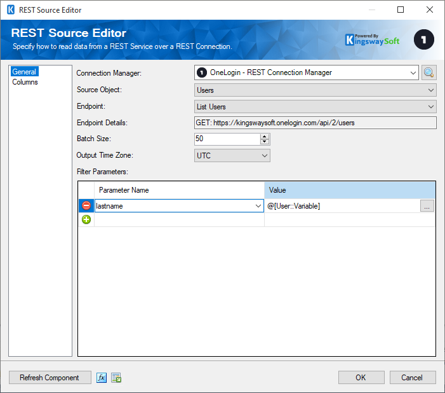Open the Source Object dropdown
The height and width of the screenshot is (393, 445).
430,90
